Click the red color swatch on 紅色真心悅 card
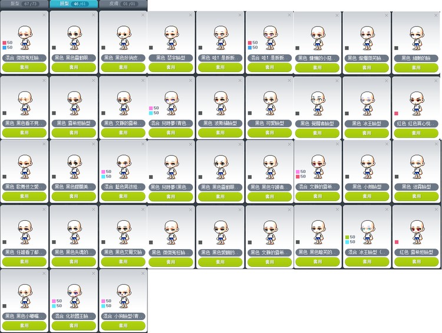 click(396, 113)
